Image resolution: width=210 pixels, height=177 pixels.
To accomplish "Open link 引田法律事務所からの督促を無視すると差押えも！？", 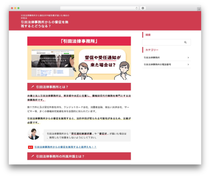I will (x=66, y=147).
